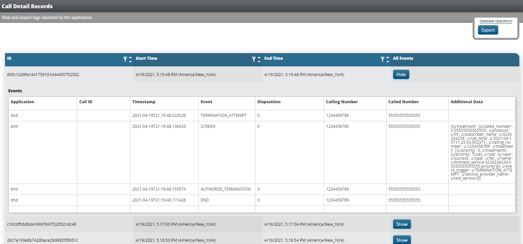Viewport: 523px width, 244px height.
Task: Click end time 4/19/2021, 5:17:04 PM
Action: tap(304, 224)
